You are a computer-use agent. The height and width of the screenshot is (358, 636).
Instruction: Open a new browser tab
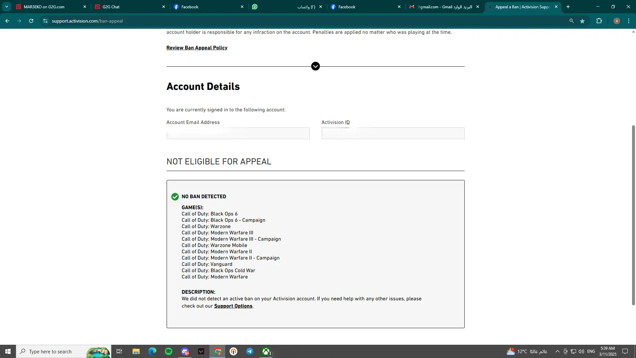[568, 7]
